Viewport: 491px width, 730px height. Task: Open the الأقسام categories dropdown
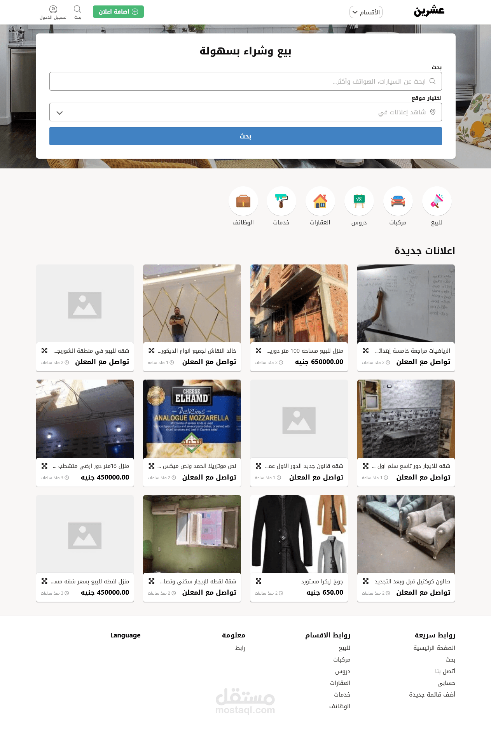(x=366, y=12)
